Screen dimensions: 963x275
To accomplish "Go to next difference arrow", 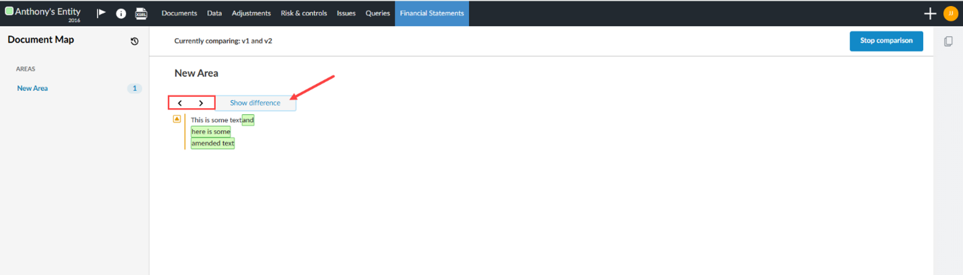I will pyautogui.click(x=201, y=103).
